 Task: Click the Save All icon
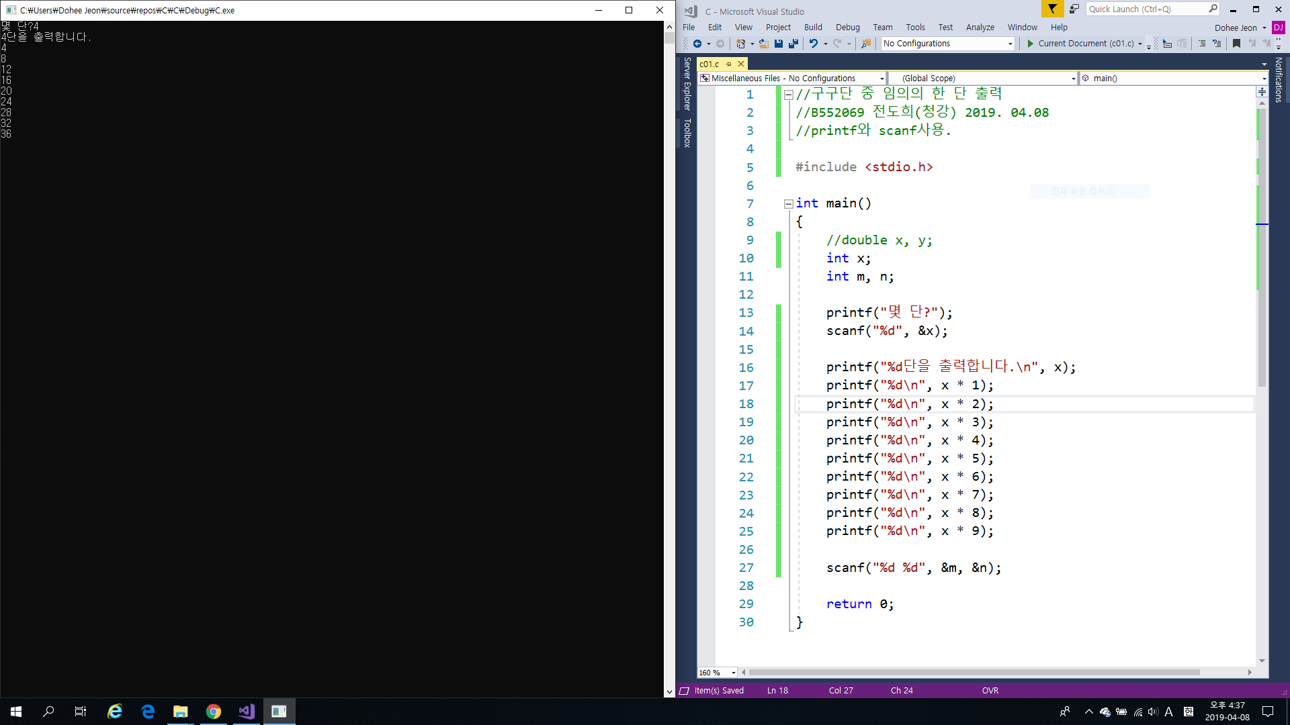click(793, 44)
